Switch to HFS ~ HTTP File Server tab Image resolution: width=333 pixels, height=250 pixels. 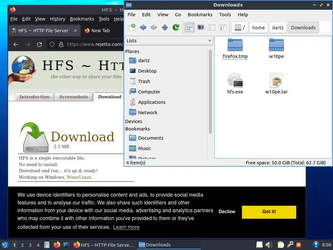pos(44,31)
